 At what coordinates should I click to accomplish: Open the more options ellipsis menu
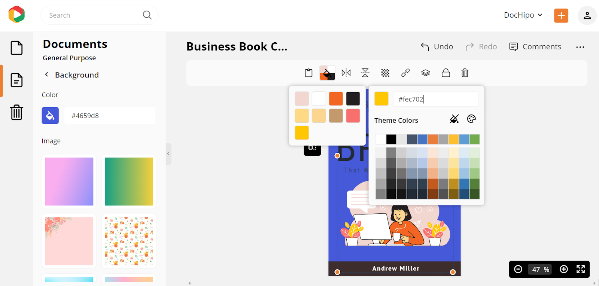pos(580,47)
